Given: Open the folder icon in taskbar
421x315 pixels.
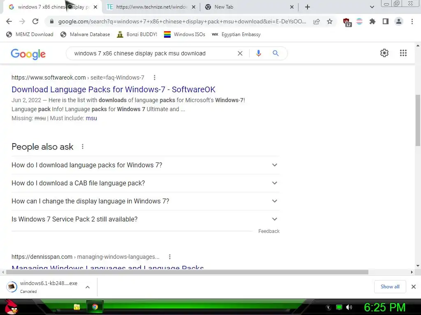Looking at the screenshot, I should click(x=77, y=307).
